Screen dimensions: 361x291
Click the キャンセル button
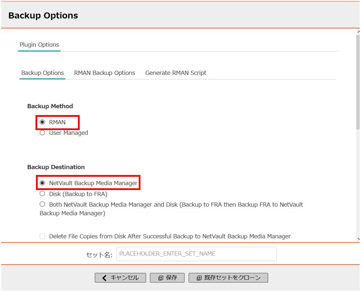click(120, 278)
